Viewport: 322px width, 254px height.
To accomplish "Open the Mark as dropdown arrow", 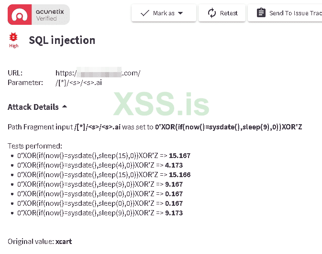I will [180, 13].
